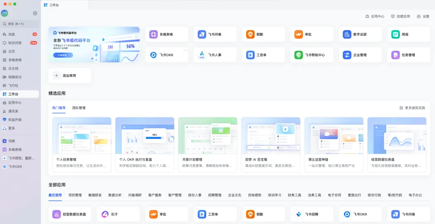Open 飞行社 in the sidebar

click(19, 86)
